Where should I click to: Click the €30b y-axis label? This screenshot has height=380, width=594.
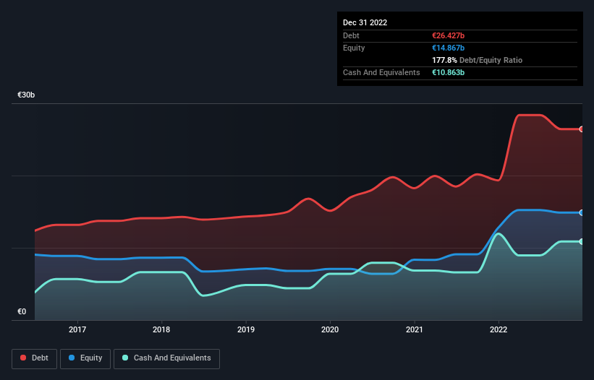pyautogui.click(x=26, y=95)
